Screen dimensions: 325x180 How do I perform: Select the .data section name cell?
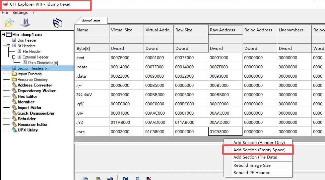click(92, 76)
